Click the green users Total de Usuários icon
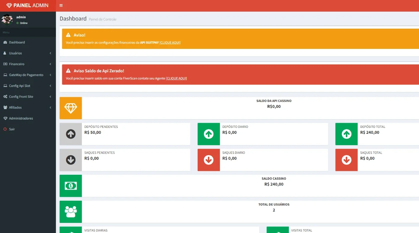The width and height of the screenshot is (419, 233). coord(71,212)
